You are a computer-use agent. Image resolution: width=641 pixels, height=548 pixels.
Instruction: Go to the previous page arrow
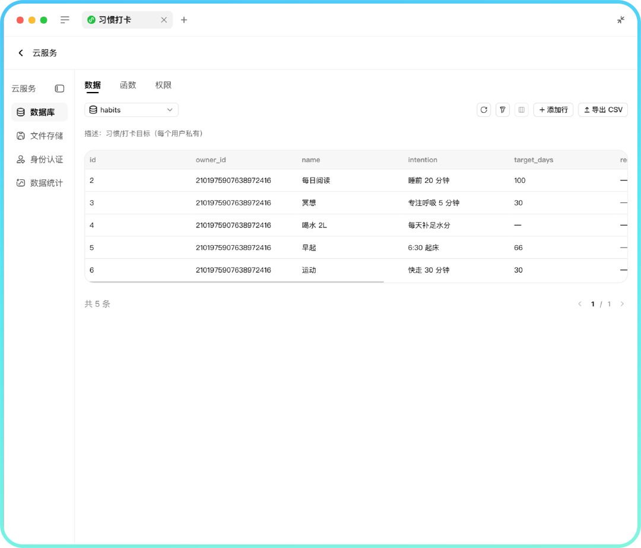point(580,304)
